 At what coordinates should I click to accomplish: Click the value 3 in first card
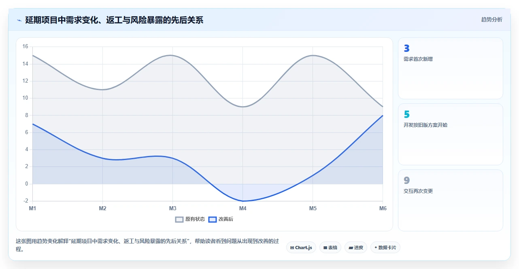pos(406,49)
